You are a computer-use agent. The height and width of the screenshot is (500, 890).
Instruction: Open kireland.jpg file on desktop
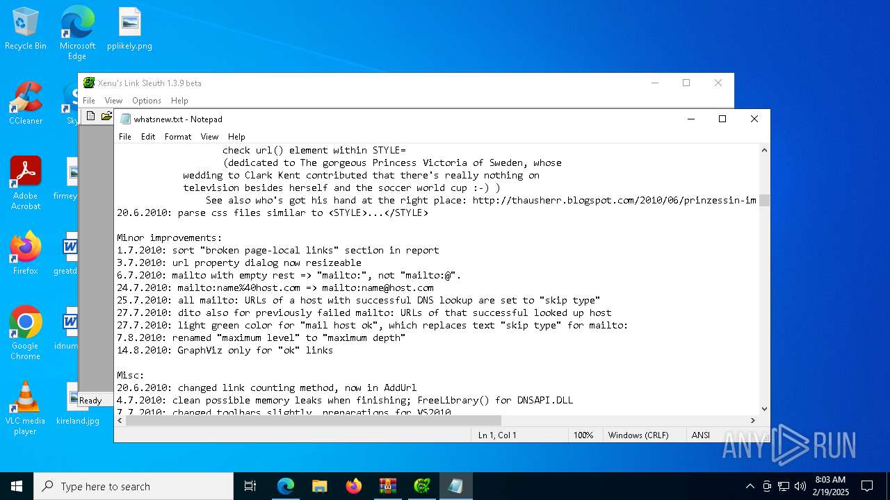pos(77,404)
